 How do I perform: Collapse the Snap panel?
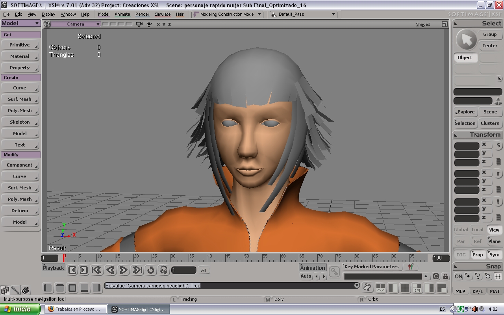(x=456, y=267)
